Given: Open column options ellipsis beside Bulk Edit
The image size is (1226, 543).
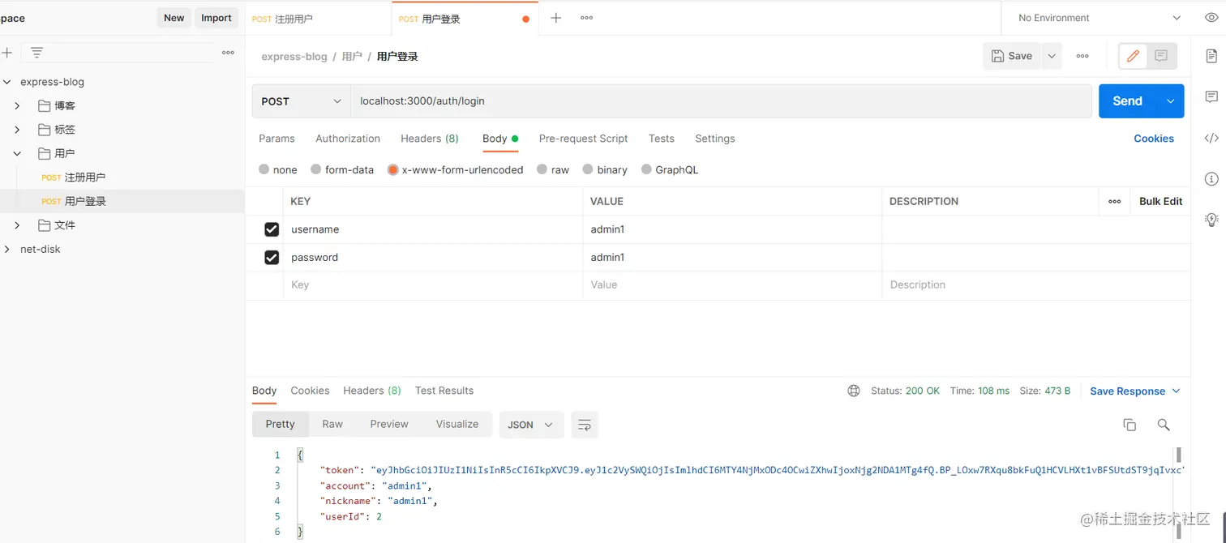Looking at the screenshot, I should click(x=1115, y=201).
